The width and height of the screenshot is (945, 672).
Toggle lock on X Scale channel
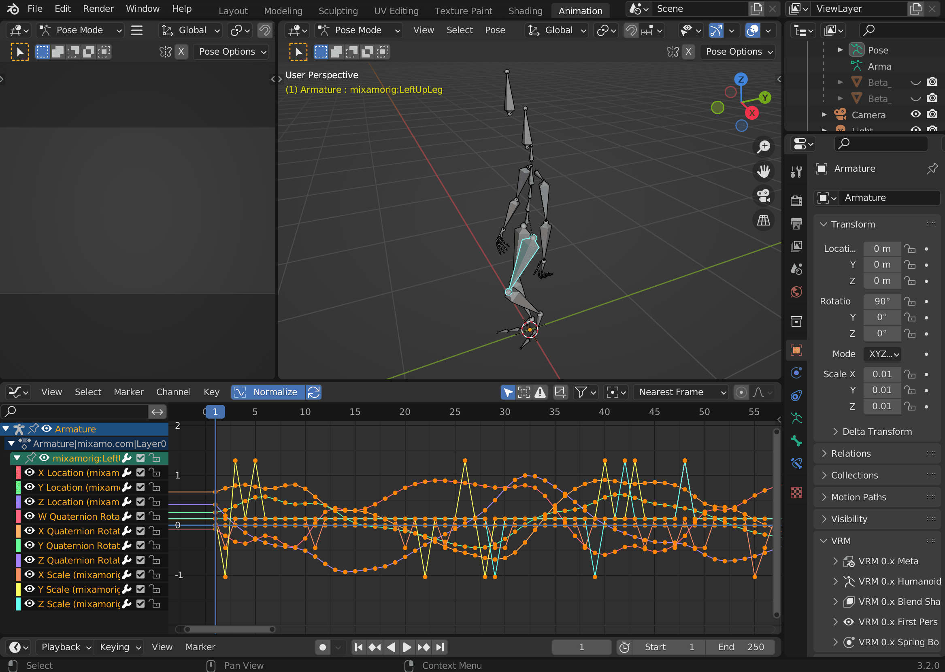click(x=155, y=574)
